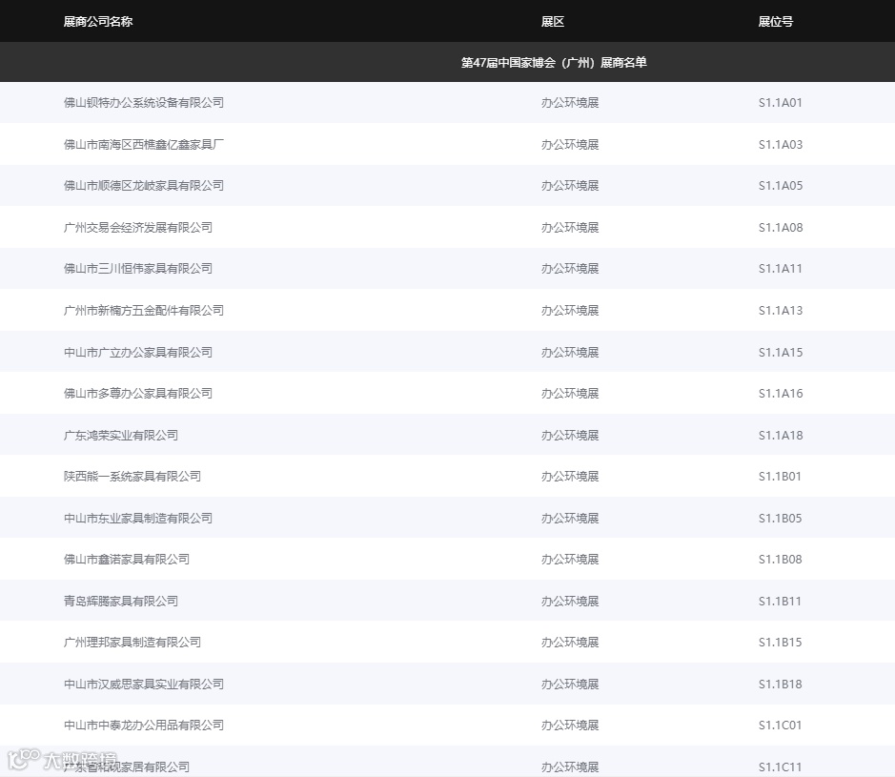Click booth number S1.1B01

[x=780, y=476]
